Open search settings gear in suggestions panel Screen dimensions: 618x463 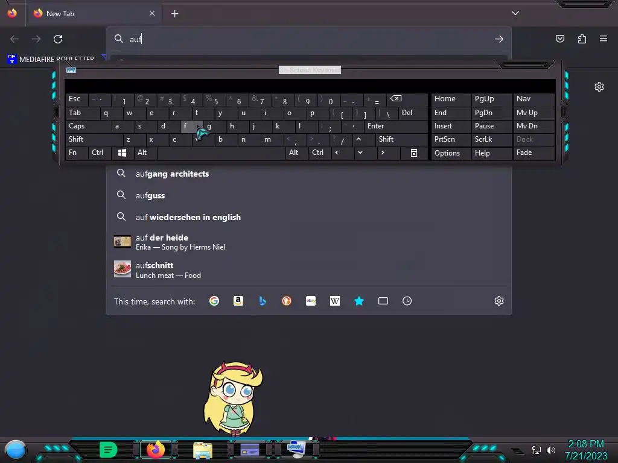[499, 301]
